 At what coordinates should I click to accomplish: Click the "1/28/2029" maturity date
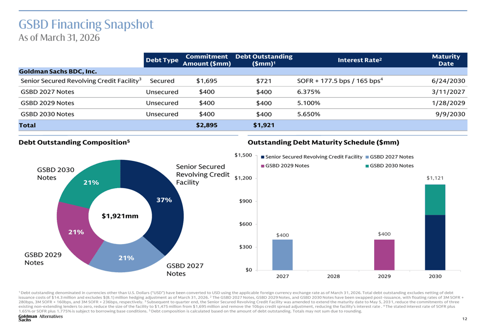click(448, 103)
